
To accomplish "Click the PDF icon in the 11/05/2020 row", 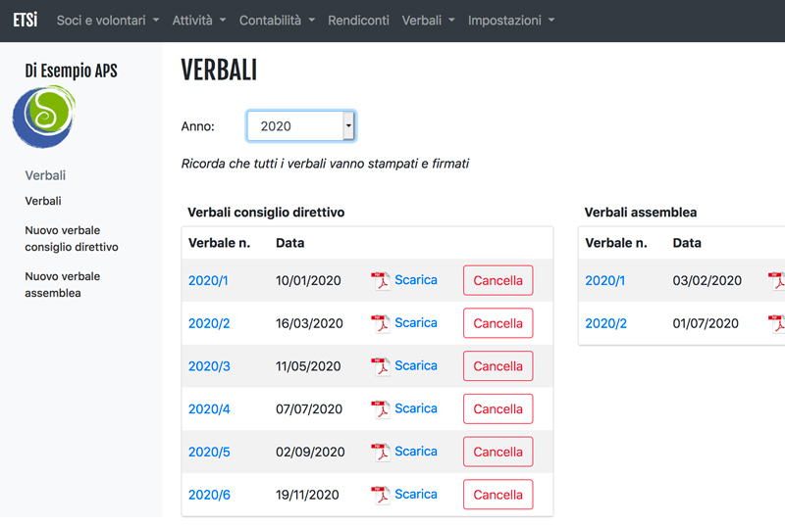I will click(381, 366).
